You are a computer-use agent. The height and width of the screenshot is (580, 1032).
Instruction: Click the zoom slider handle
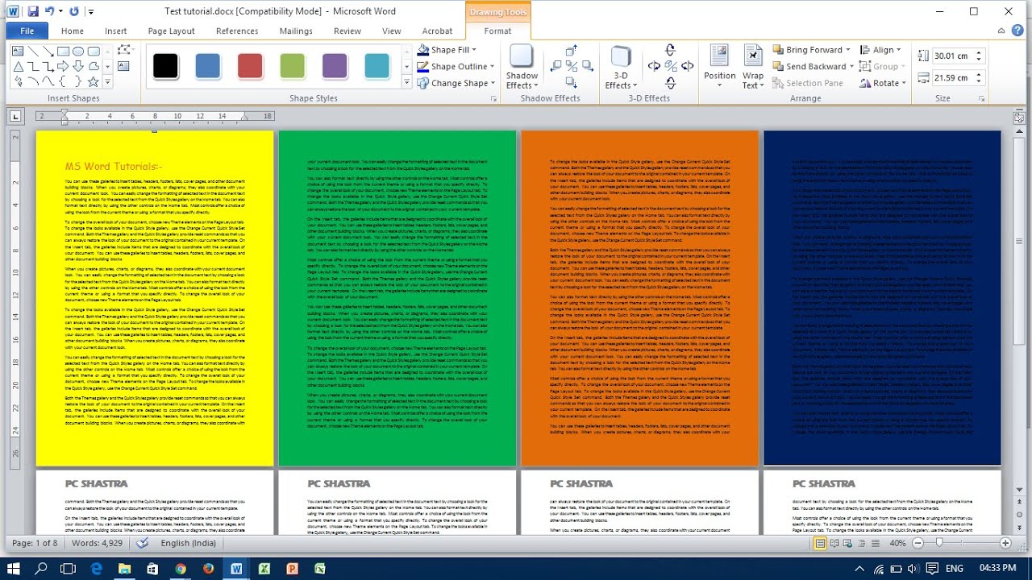point(938,543)
